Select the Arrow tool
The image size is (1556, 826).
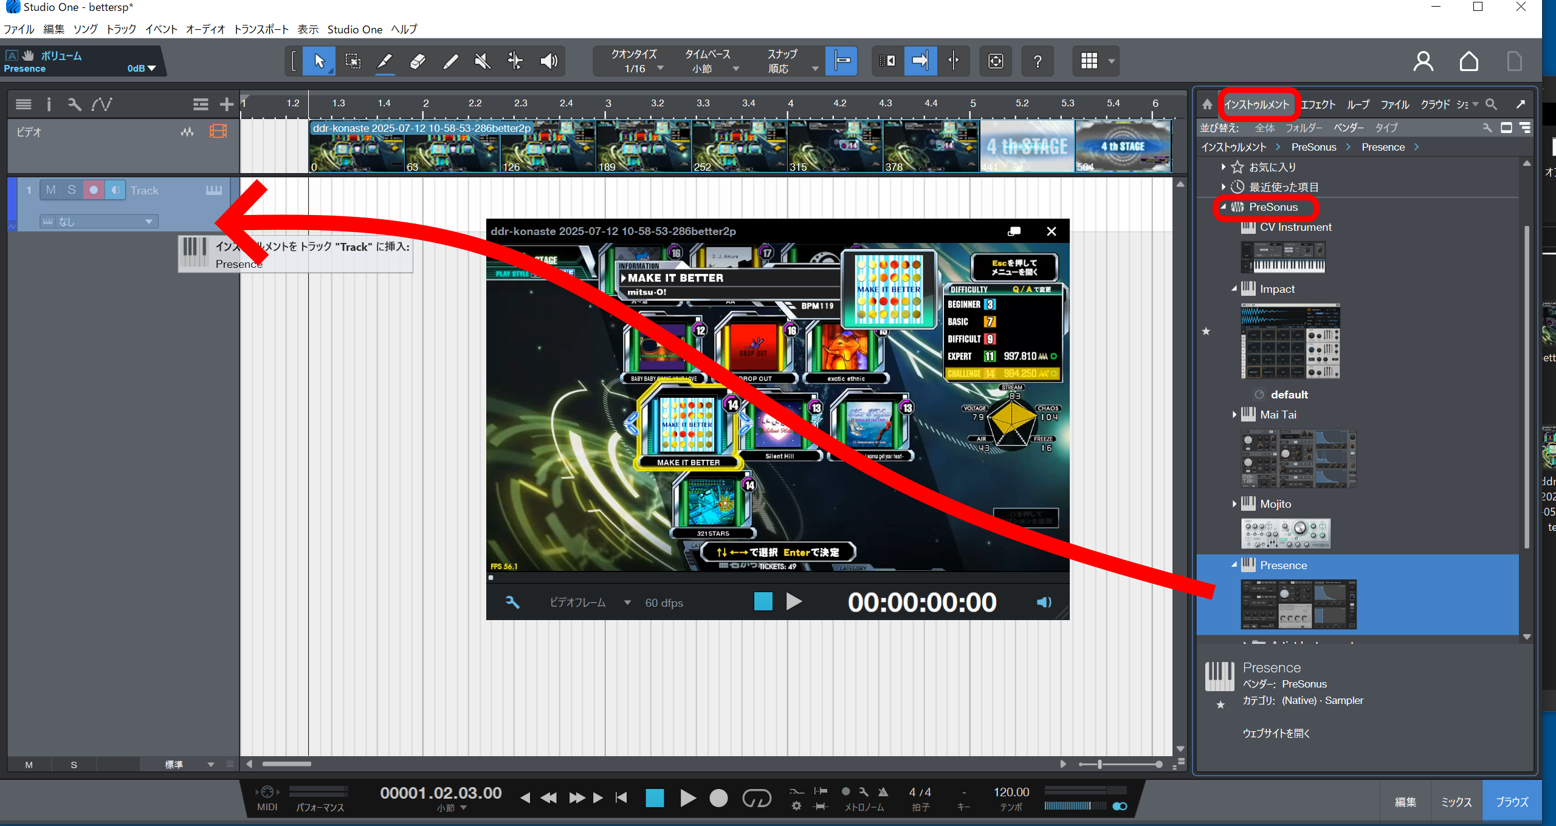click(319, 61)
